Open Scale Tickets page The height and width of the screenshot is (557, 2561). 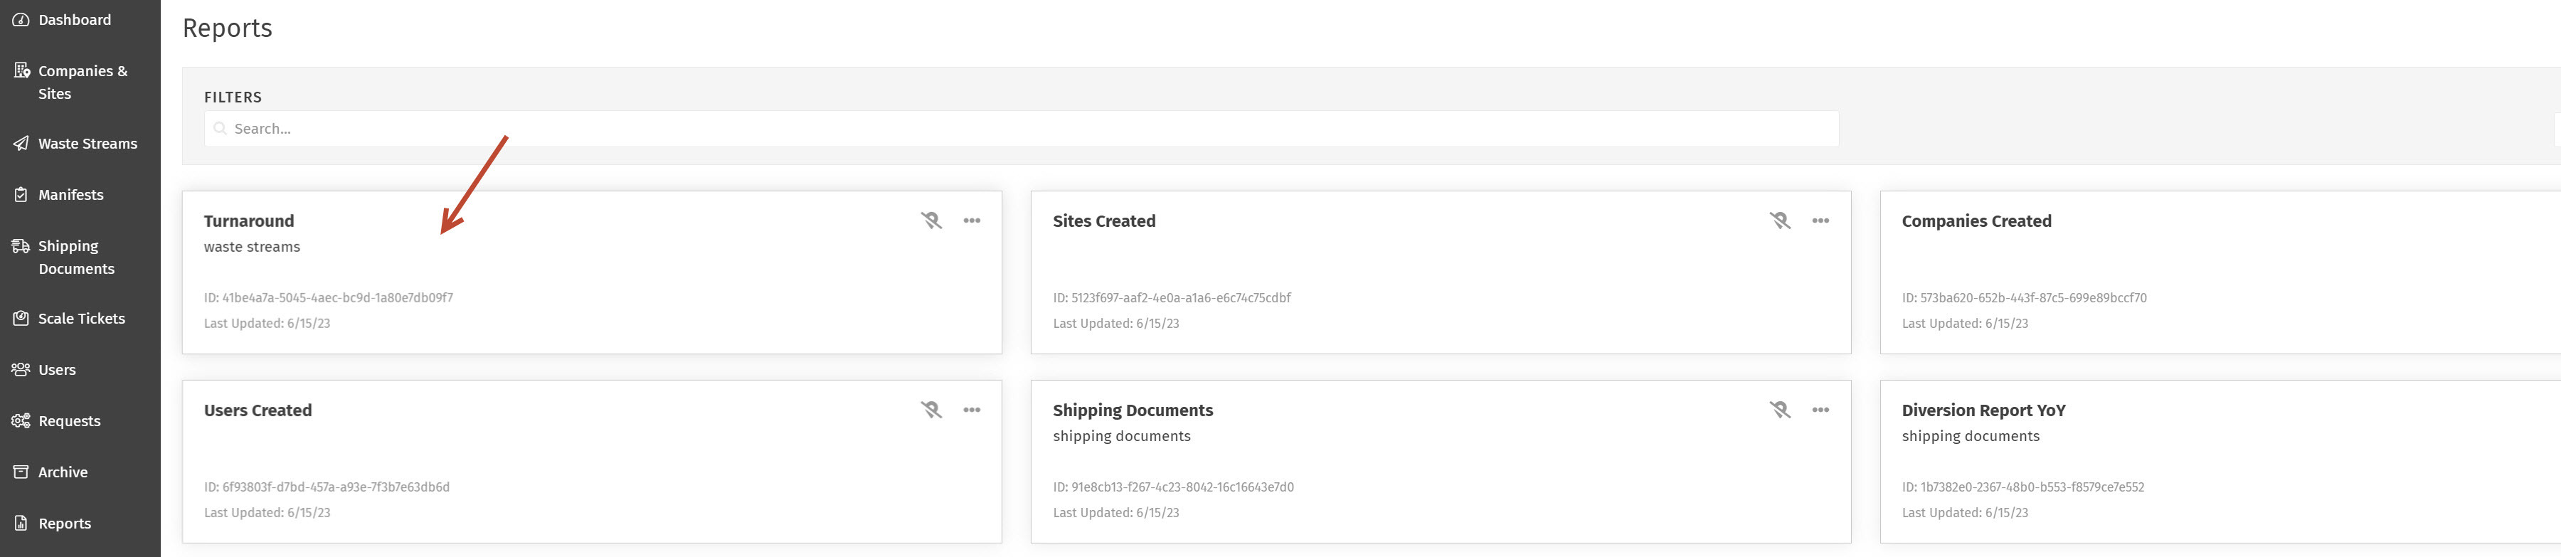pos(82,318)
